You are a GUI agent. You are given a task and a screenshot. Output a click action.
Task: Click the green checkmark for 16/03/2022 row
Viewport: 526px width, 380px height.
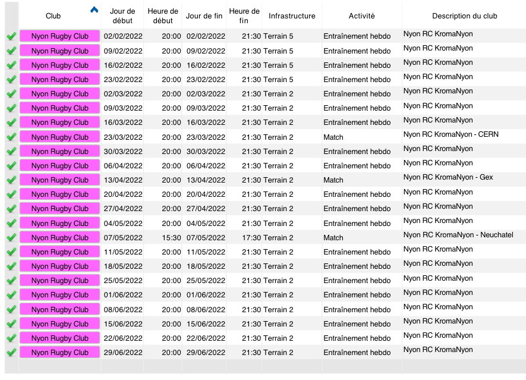pos(11,123)
